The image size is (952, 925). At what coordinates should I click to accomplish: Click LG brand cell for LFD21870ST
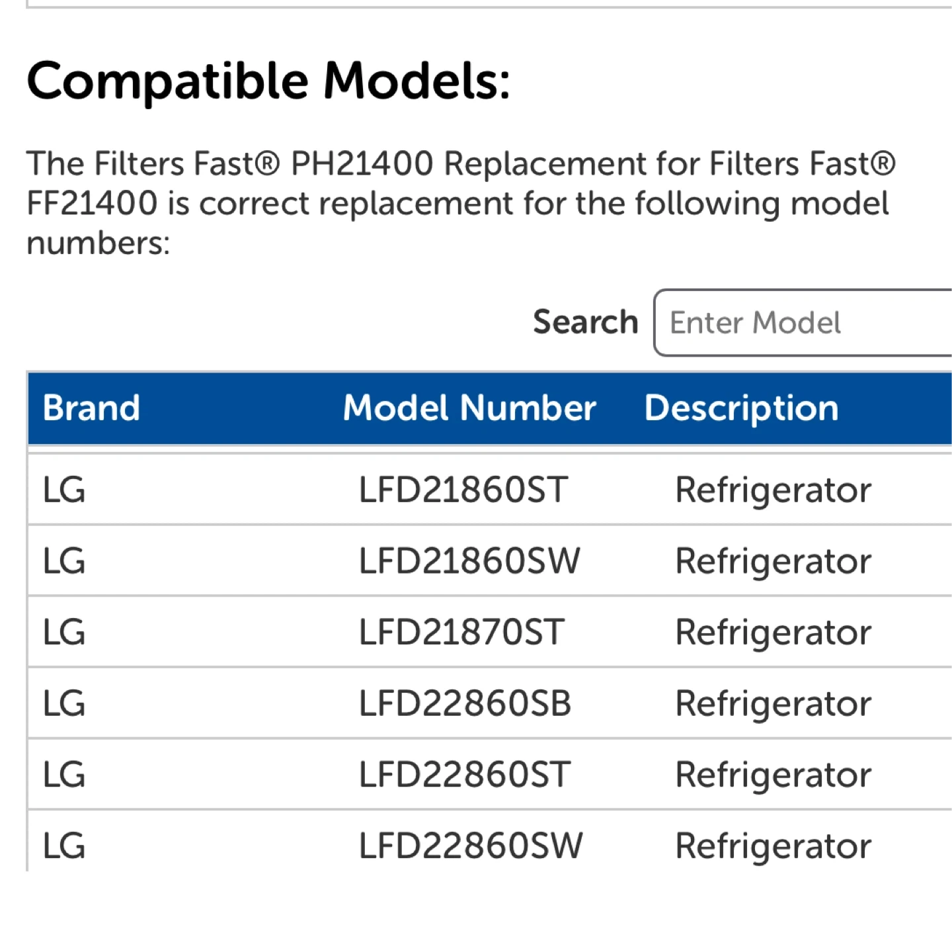click(x=64, y=633)
